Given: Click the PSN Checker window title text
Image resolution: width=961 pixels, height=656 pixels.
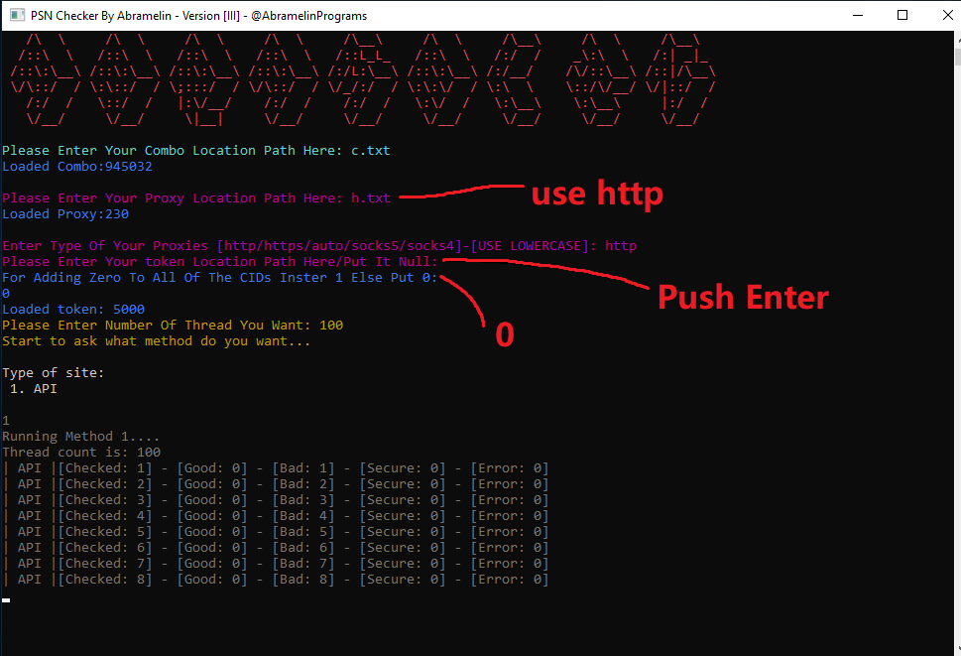Looking at the screenshot, I should pyautogui.click(x=199, y=16).
